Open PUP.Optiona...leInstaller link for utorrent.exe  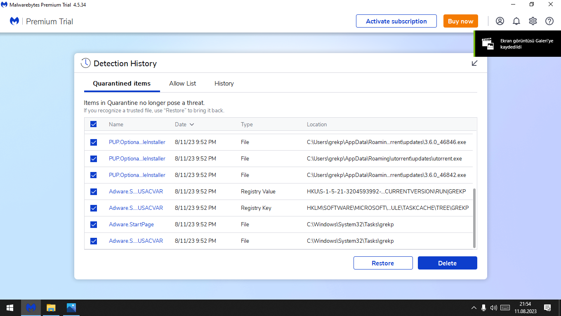coord(137,159)
